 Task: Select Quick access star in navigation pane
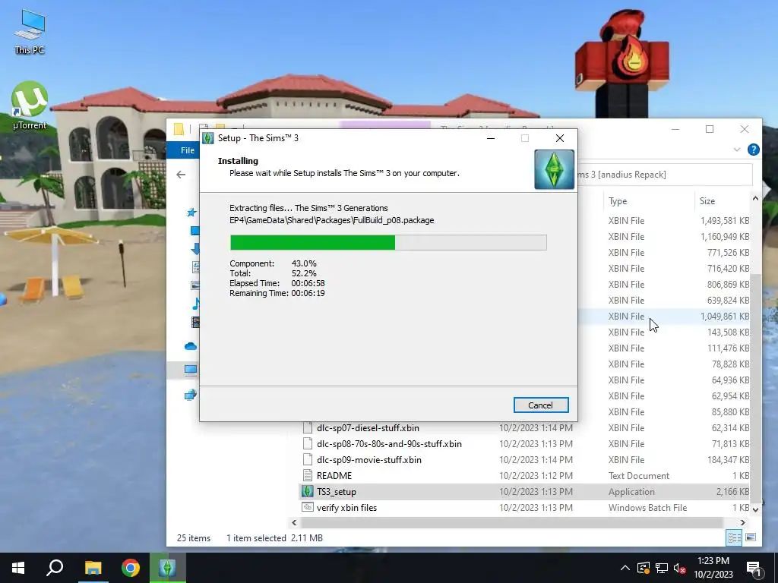[191, 213]
